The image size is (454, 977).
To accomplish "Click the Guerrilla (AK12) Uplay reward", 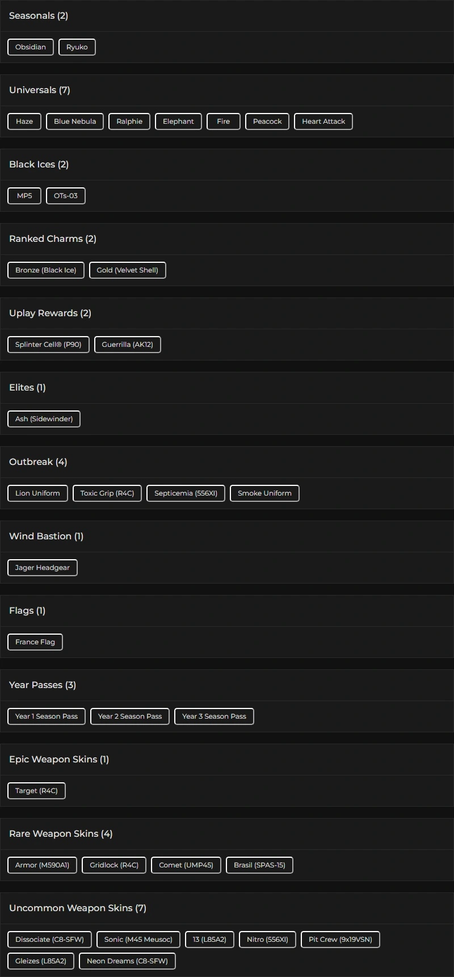I will [x=128, y=345].
